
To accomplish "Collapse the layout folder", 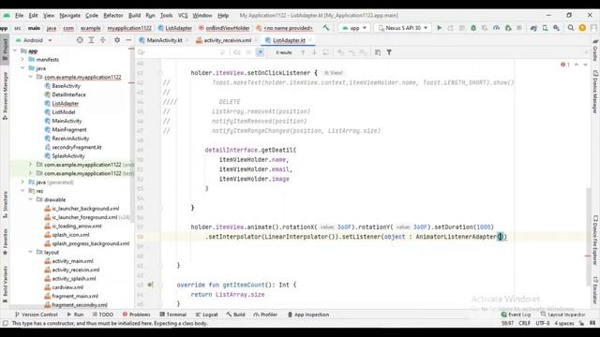I will [x=31, y=252].
